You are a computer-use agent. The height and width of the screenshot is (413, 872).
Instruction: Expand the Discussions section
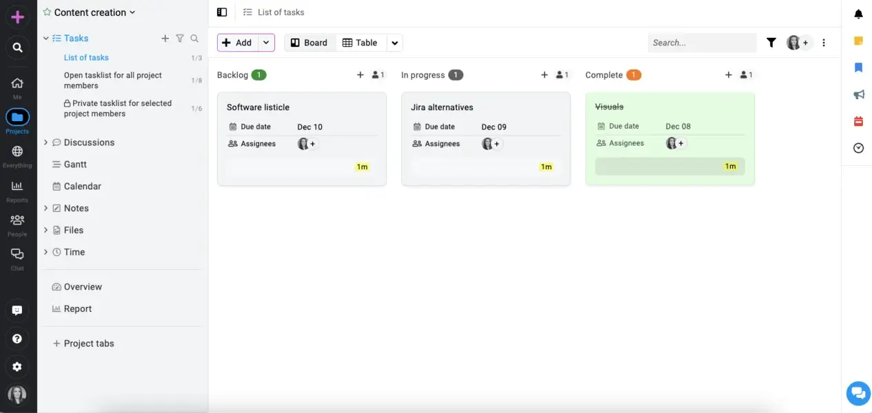pyautogui.click(x=45, y=142)
